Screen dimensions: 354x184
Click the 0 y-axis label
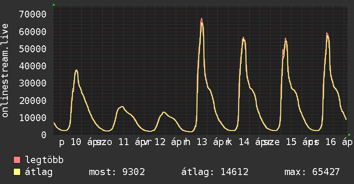point(44,135)
